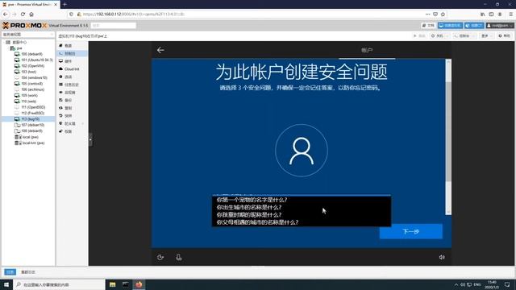Select the local (pve) storage
Image resolution: width=516 pixels, height=290 pixels.
pyautogui.click(x=30, y=137)
